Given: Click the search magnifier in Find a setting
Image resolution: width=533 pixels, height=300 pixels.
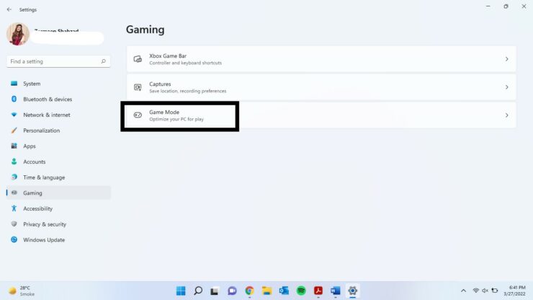Looking at the screenshot, I should [x=103, y=61].
